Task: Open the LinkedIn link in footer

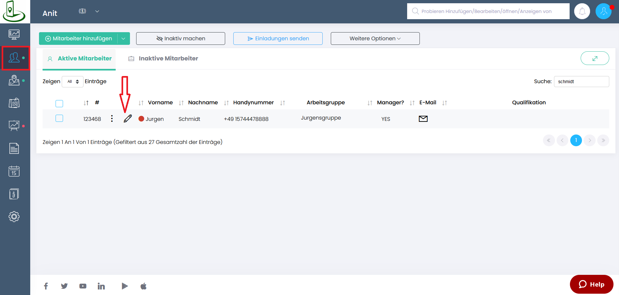Action: [101, 286]
